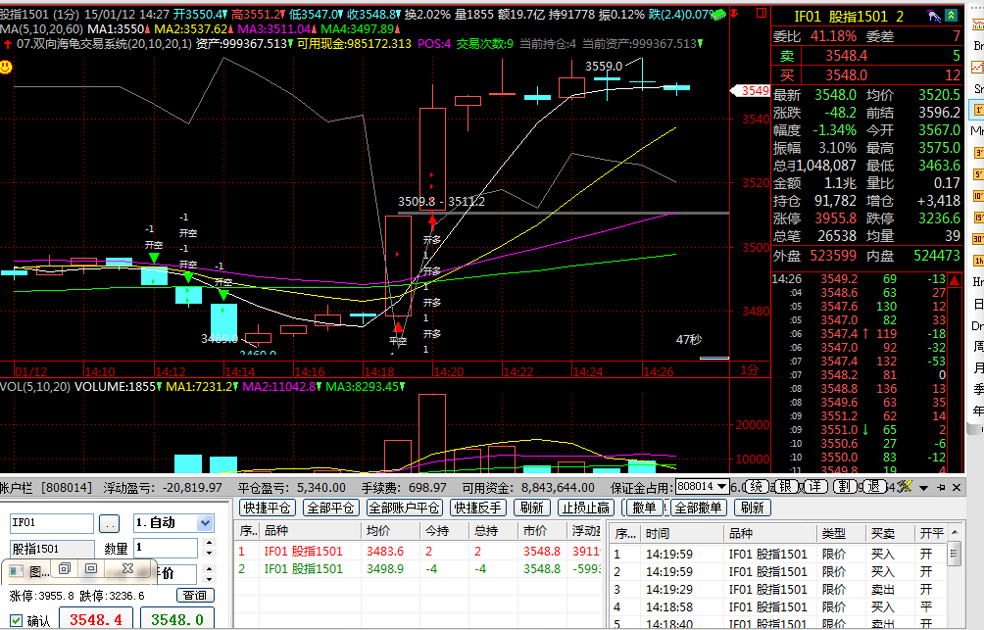Click the browse button next to IF01 field
This screenshot has height=630, width=984.
[x=110, y=524]
